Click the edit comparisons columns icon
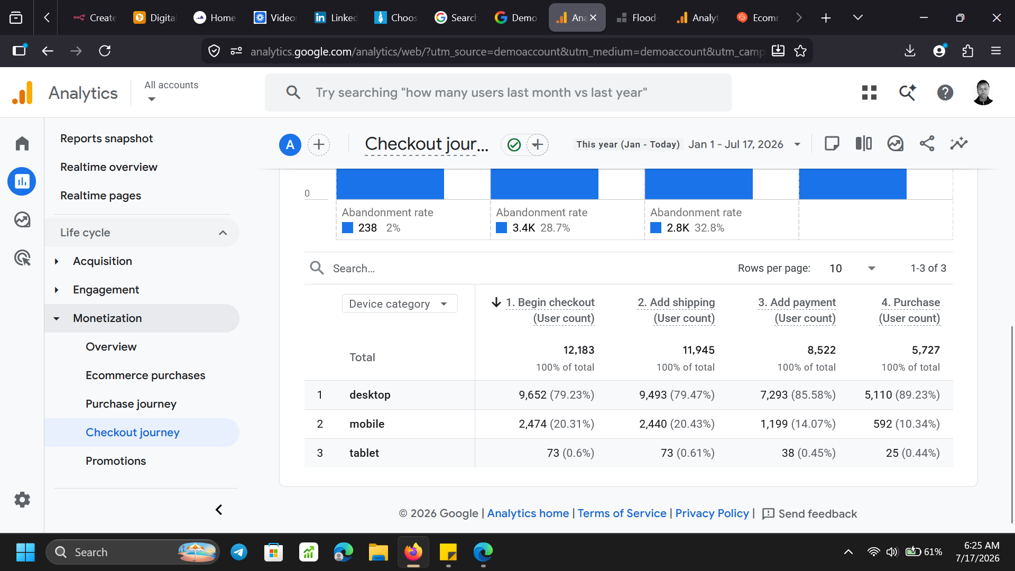The width and height of the screenshot is (1015, 571). pos(864,143)
